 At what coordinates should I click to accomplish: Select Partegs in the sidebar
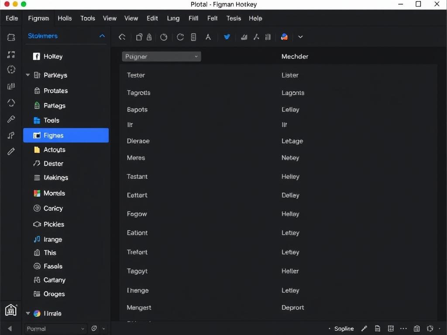pos(66,106)
